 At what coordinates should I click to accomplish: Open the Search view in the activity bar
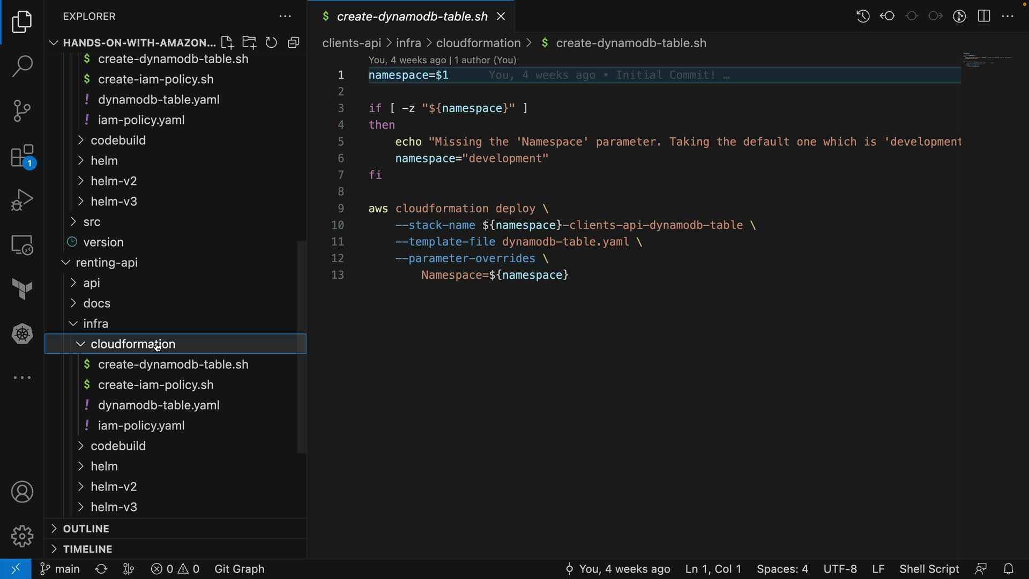pyautogui.click(x=22, y=66)
